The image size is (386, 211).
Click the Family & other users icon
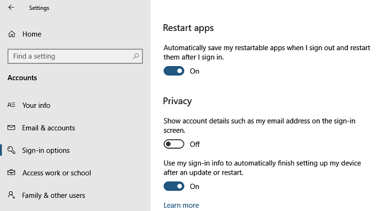coord(12,195)
